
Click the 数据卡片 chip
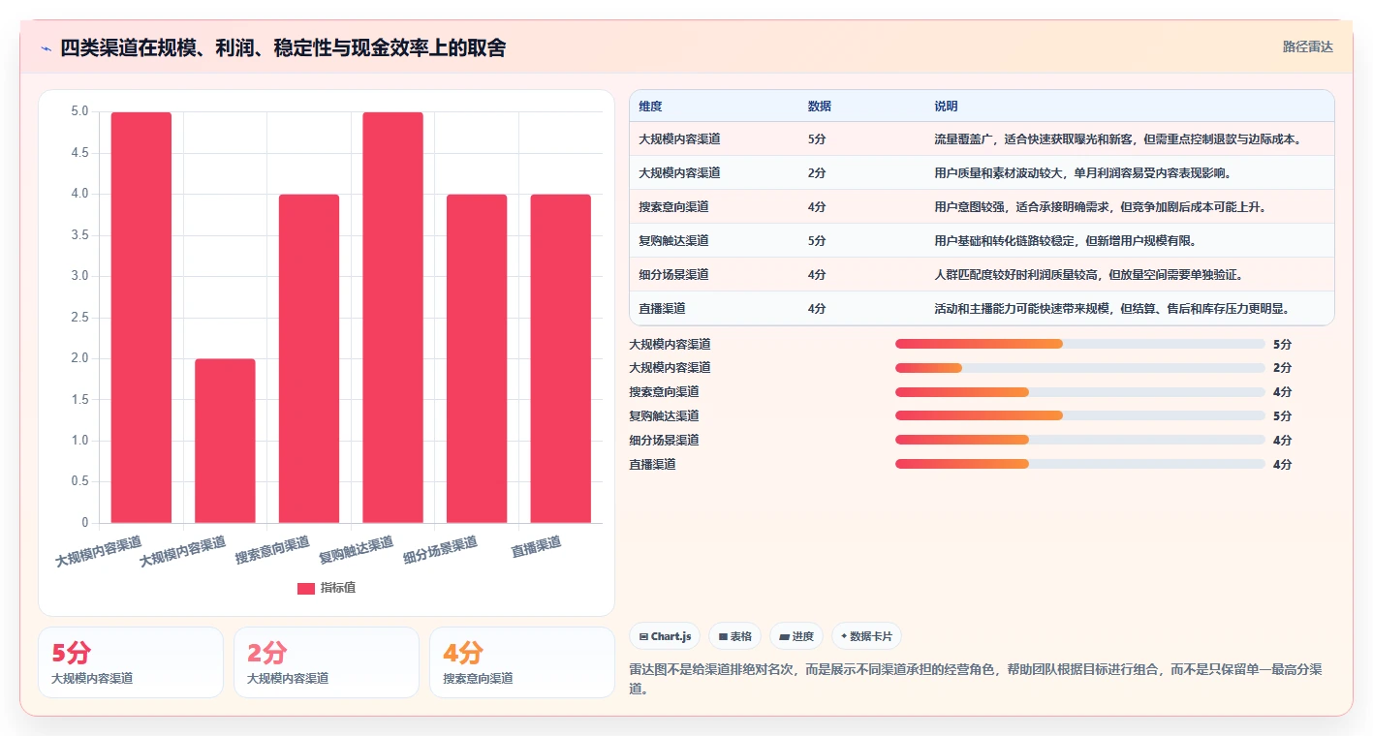[x=867, y=636]
